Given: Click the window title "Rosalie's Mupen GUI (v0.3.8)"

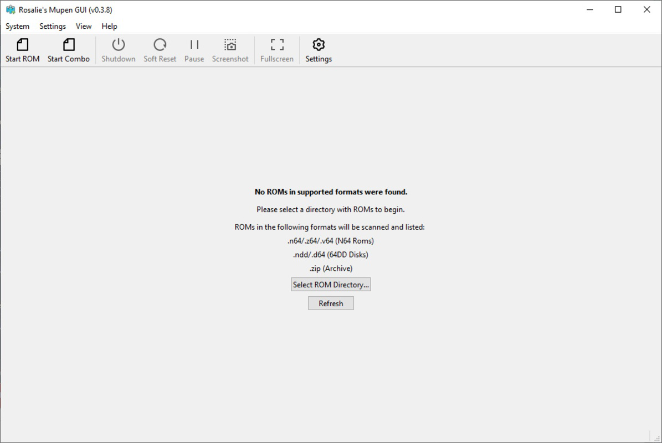Looking at the screenshot, I should click(65, 10).
